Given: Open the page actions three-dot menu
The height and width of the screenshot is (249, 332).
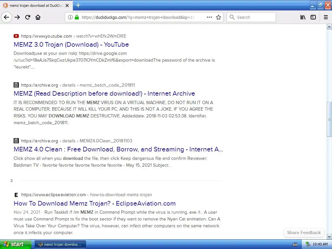Looking at the screenshot, I should (209, 17).
